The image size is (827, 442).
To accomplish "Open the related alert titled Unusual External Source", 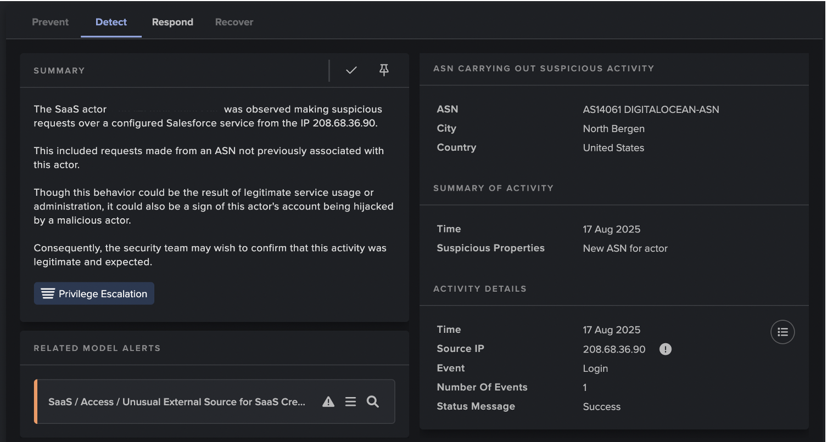I will 177,401.
